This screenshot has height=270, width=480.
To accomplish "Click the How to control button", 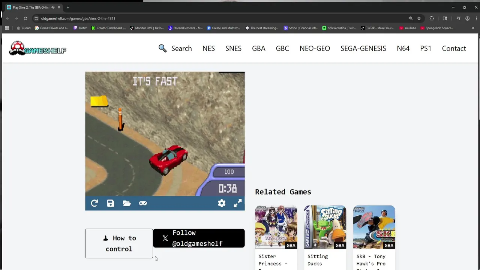I will 119,243.
